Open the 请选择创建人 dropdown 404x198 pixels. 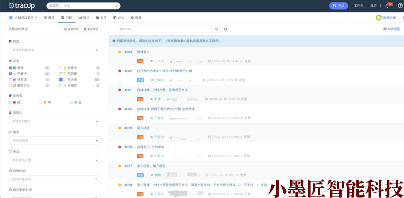(x=55, y=121)
